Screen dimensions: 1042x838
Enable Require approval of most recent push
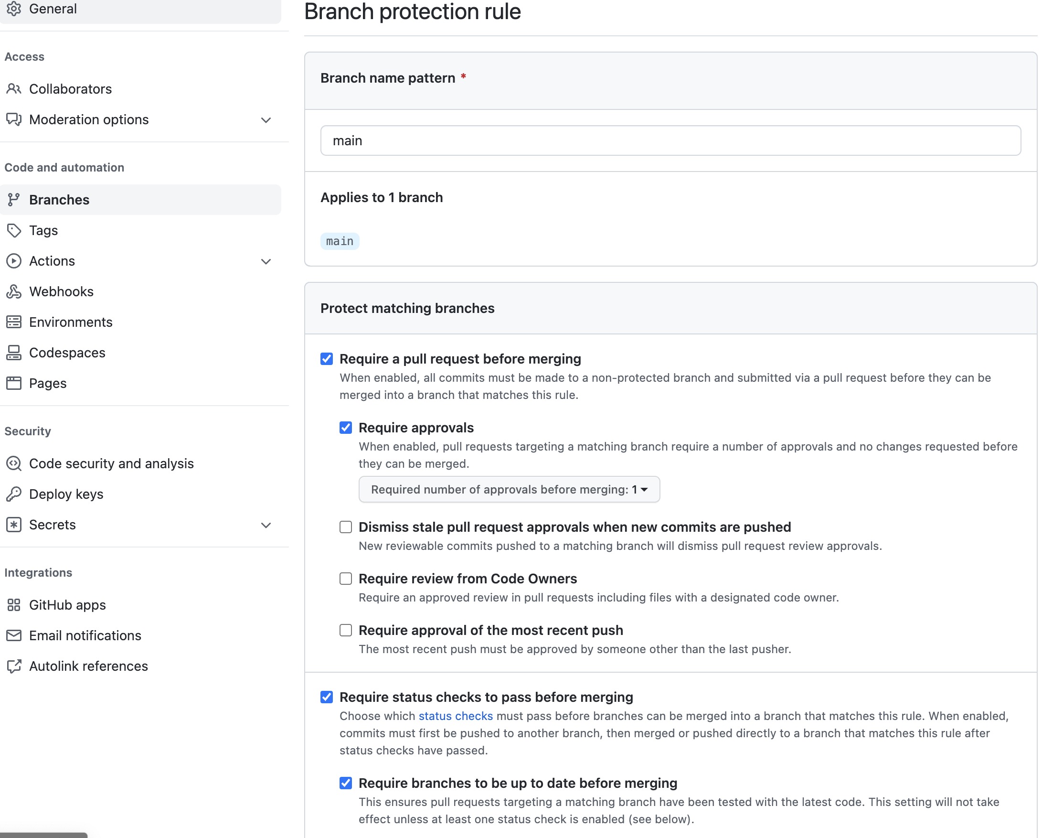tap(346, 631)
